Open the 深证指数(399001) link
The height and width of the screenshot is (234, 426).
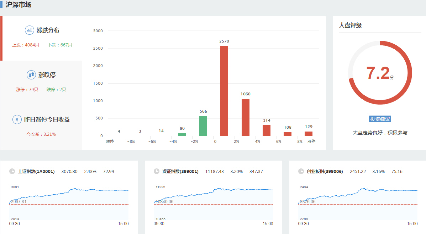tap(180, 172)
